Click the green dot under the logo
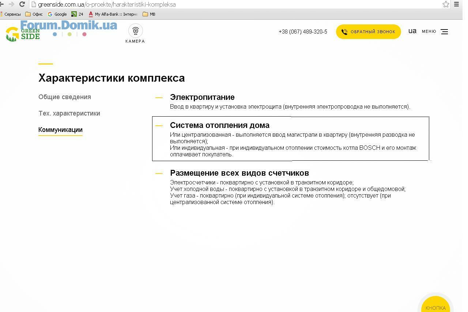 tap(69, 34)
